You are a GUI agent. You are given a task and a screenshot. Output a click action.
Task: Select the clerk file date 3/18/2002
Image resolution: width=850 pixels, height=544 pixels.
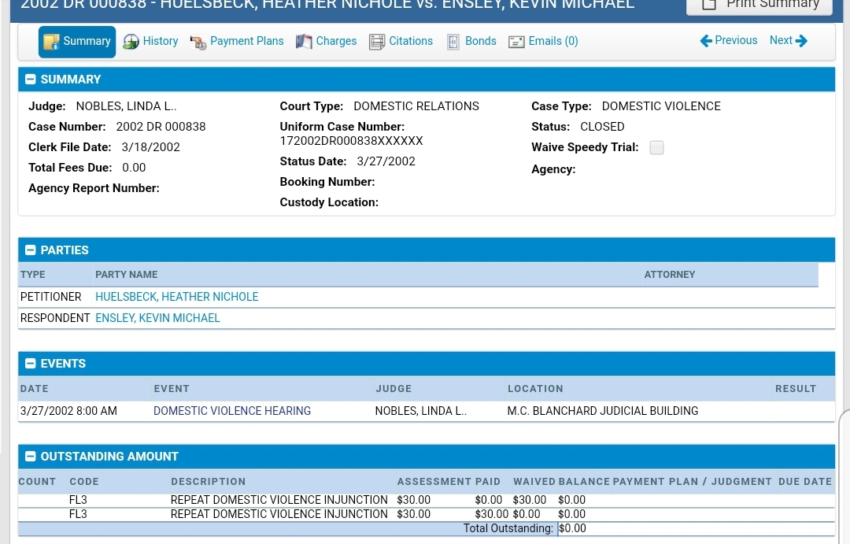point(150,147)
